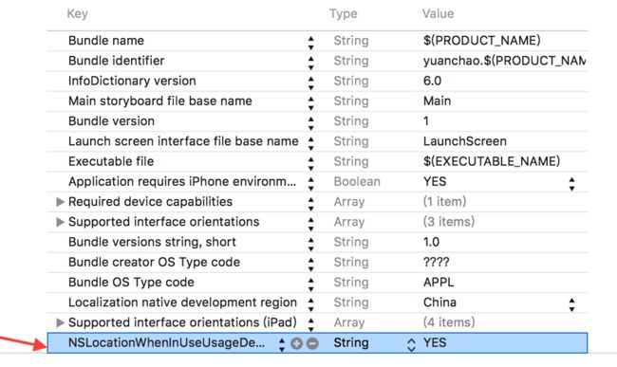Click the Value column header
This screenshot has height=367, width=617.
[x=438, y=14]
